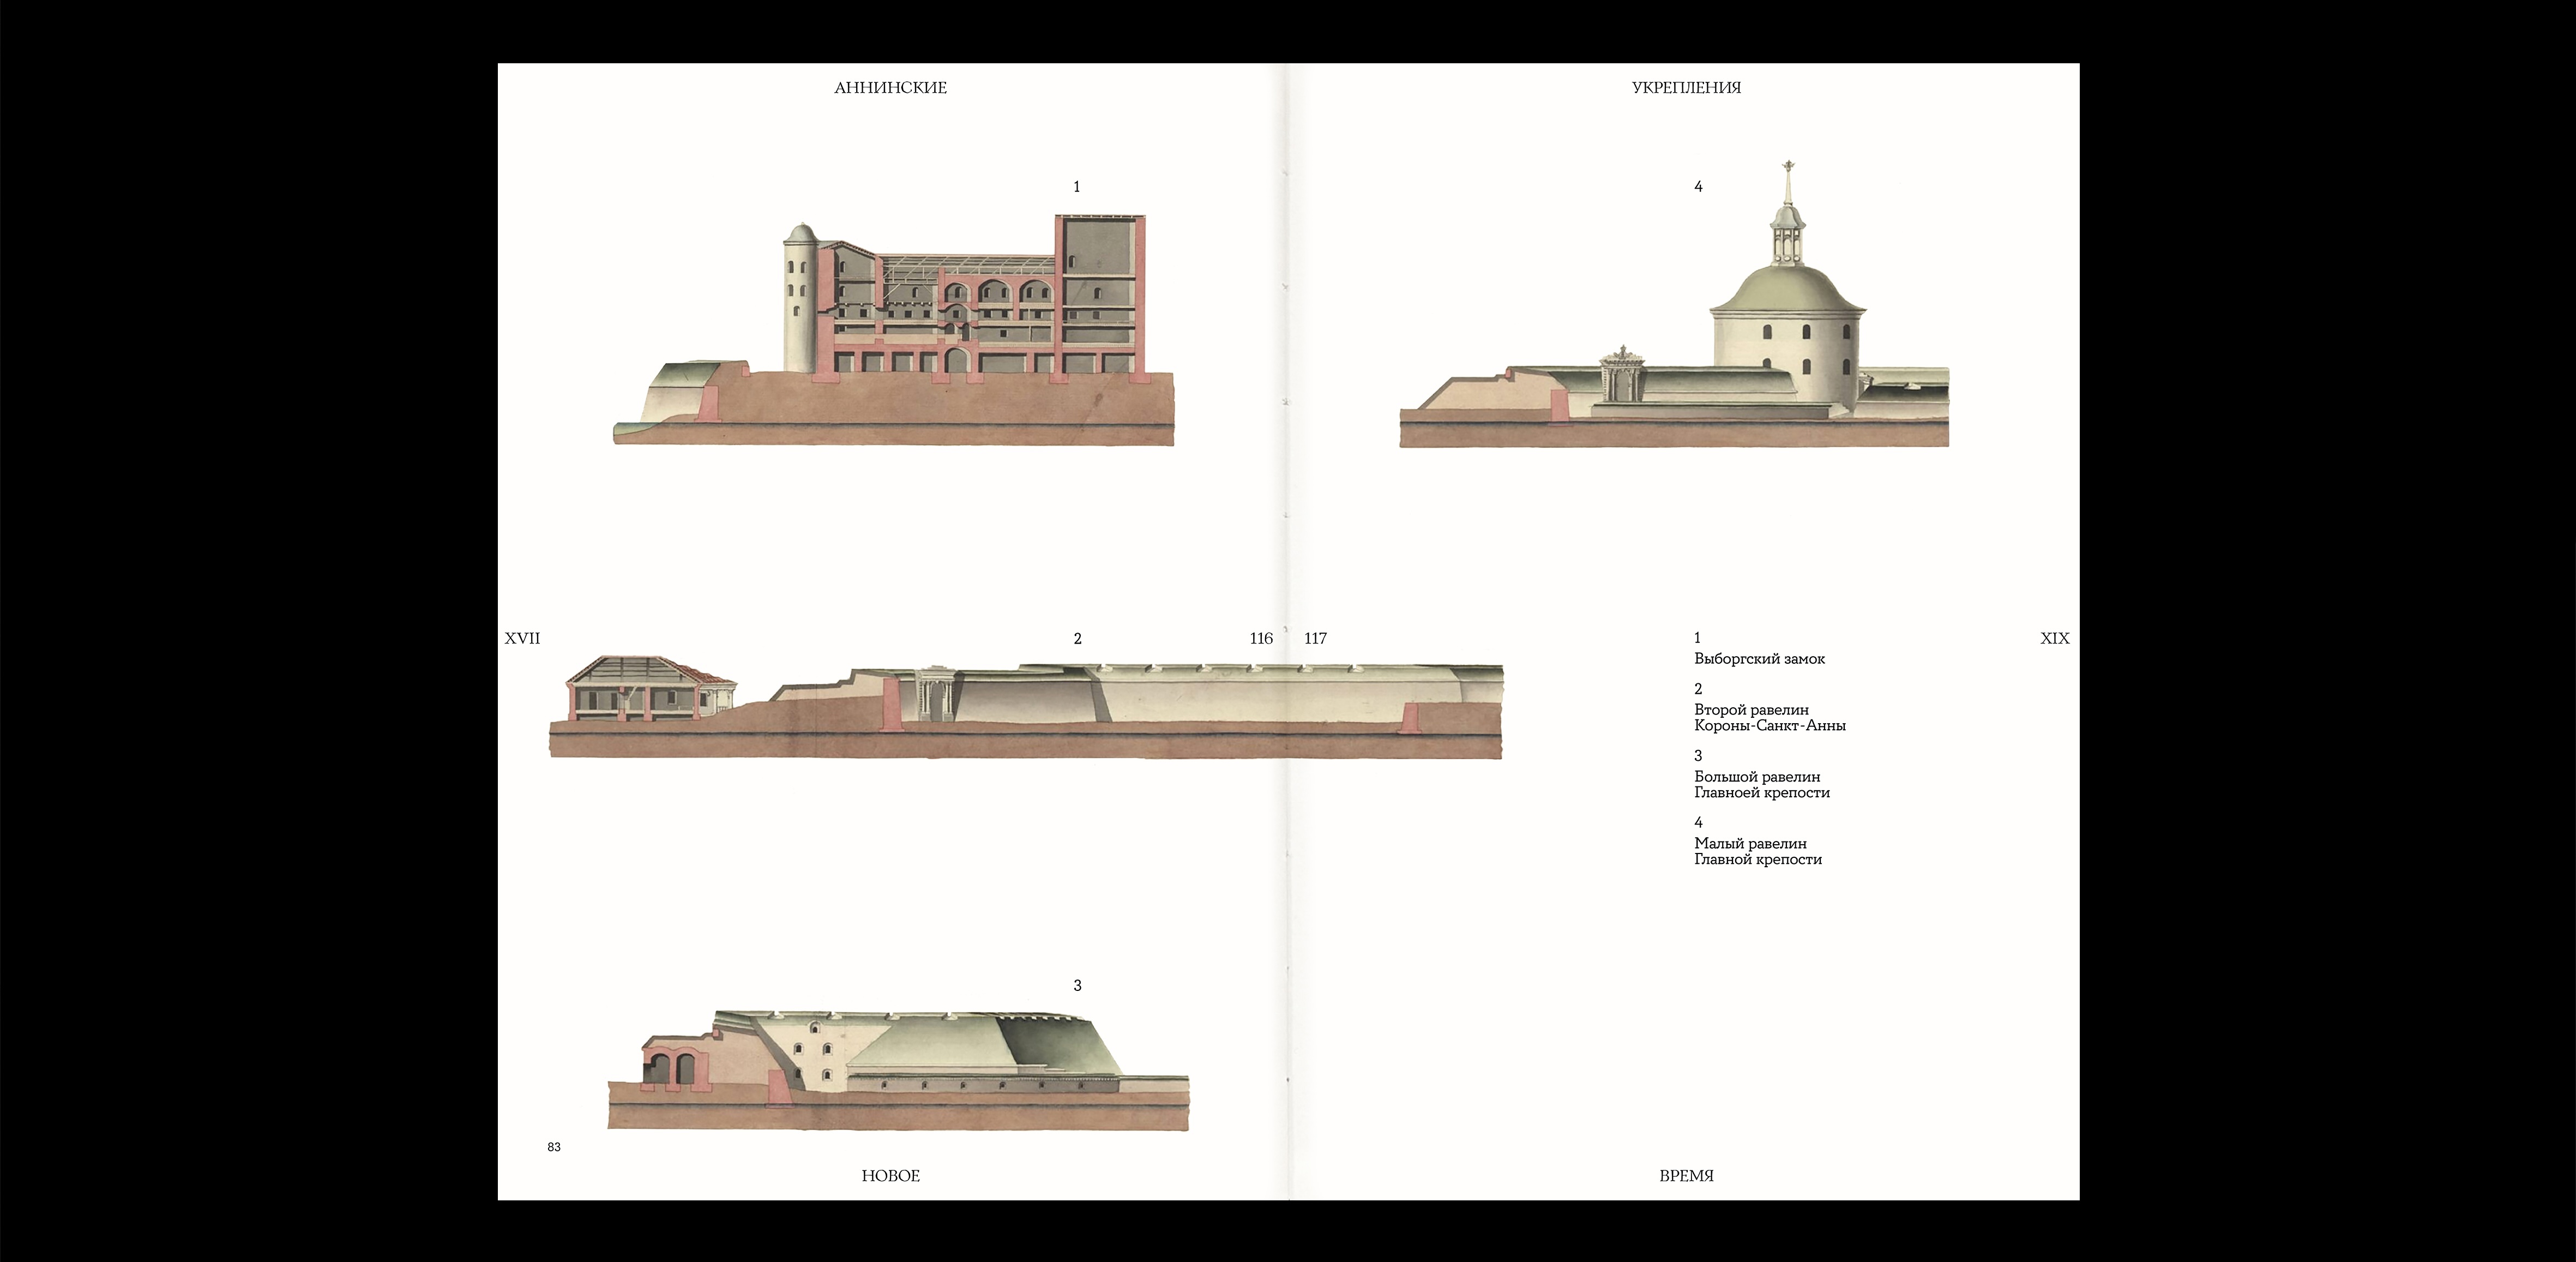The height and width of the screenshot is (1262, 2576).
Task: Click the Выборгский замок caption
Action: coord(1759,659)
